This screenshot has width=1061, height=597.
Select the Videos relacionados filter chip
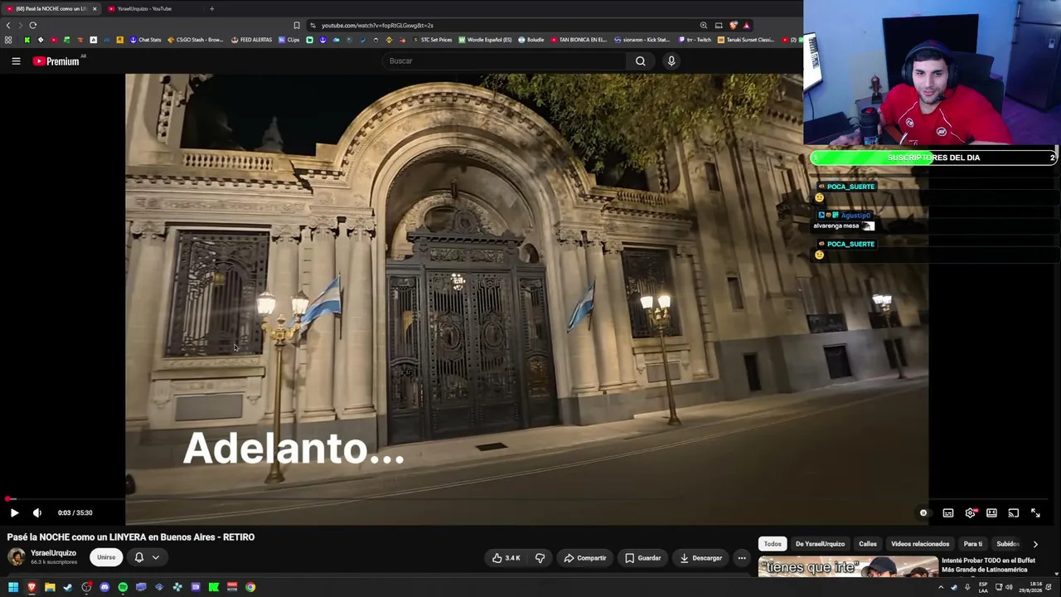click(920, 544)
